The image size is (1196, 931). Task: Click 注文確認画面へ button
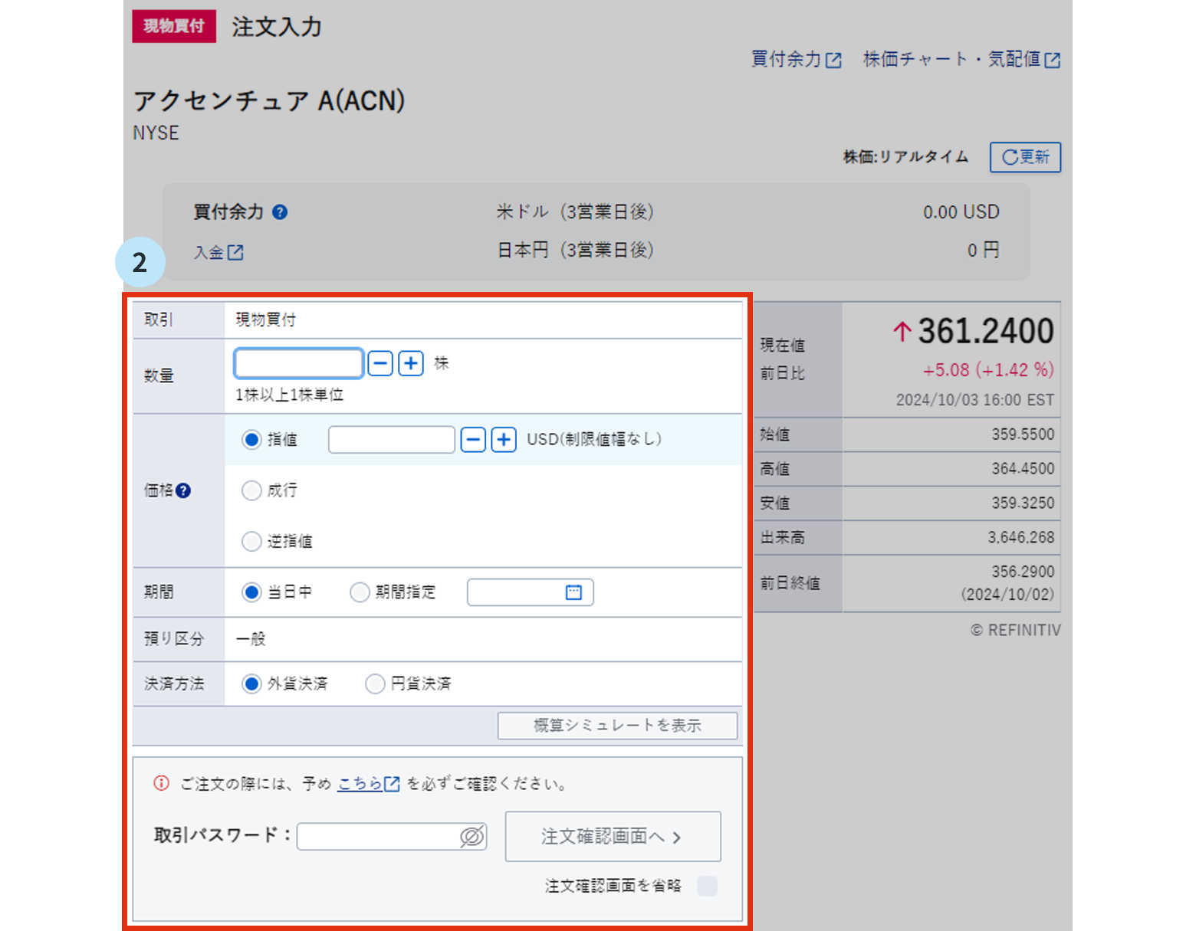[x=613, y=837]
